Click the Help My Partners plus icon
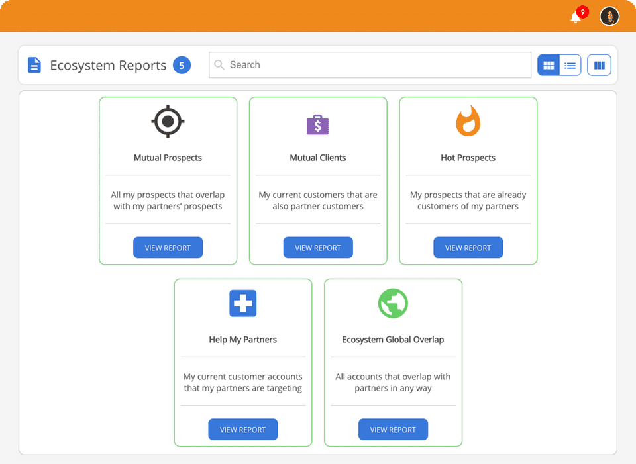Image resolution: width=636 pixels, height=464 pixels. [x=243, y=303]
